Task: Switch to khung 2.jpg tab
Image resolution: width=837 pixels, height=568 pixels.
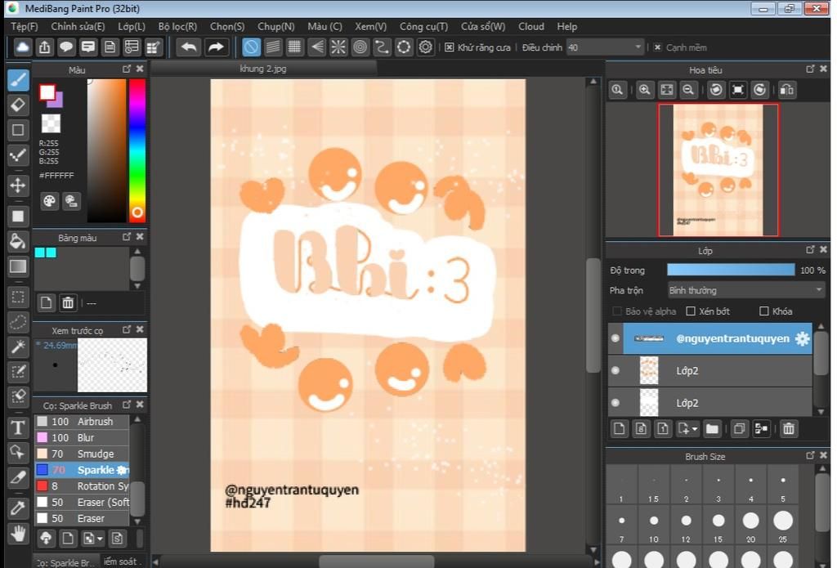Action: 263,69
